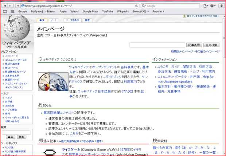Viewport: 226px width, 156px height.
Task: Open the 577,662 article count link
Action: pyautogui.click(x=127, y=91)
